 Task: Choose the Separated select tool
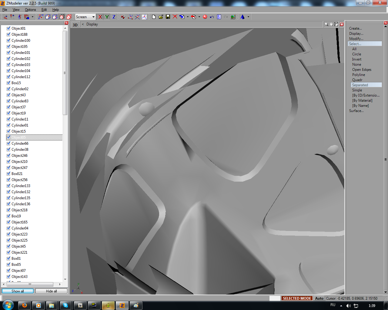(366, 85)
